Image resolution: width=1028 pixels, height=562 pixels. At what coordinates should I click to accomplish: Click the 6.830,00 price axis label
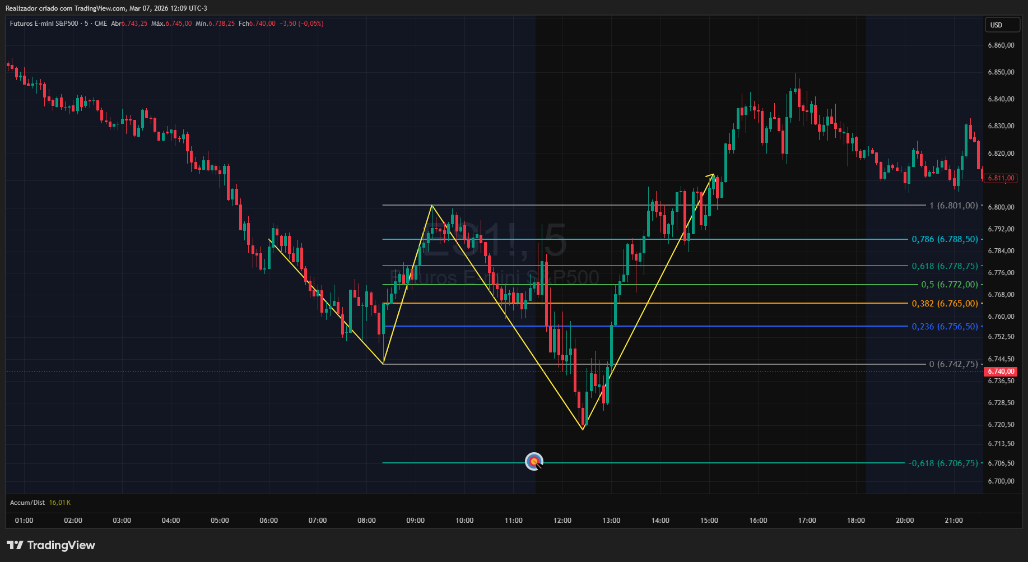1001,126
